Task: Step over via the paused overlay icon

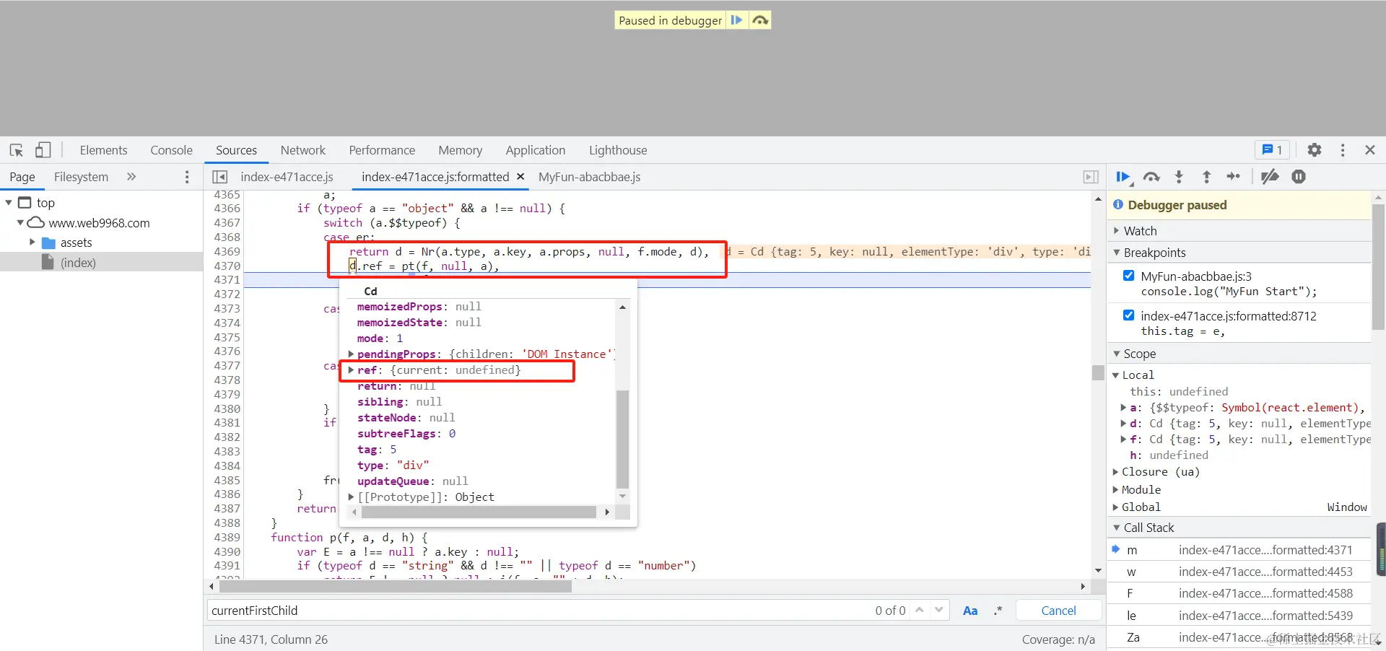Action: tap(759, 20)
